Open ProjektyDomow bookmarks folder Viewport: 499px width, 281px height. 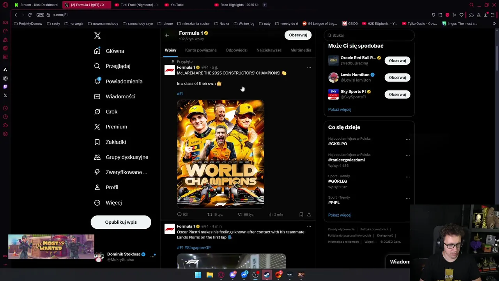tap(28, 23)
